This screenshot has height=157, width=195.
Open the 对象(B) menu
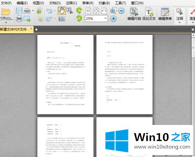(104, 3)
